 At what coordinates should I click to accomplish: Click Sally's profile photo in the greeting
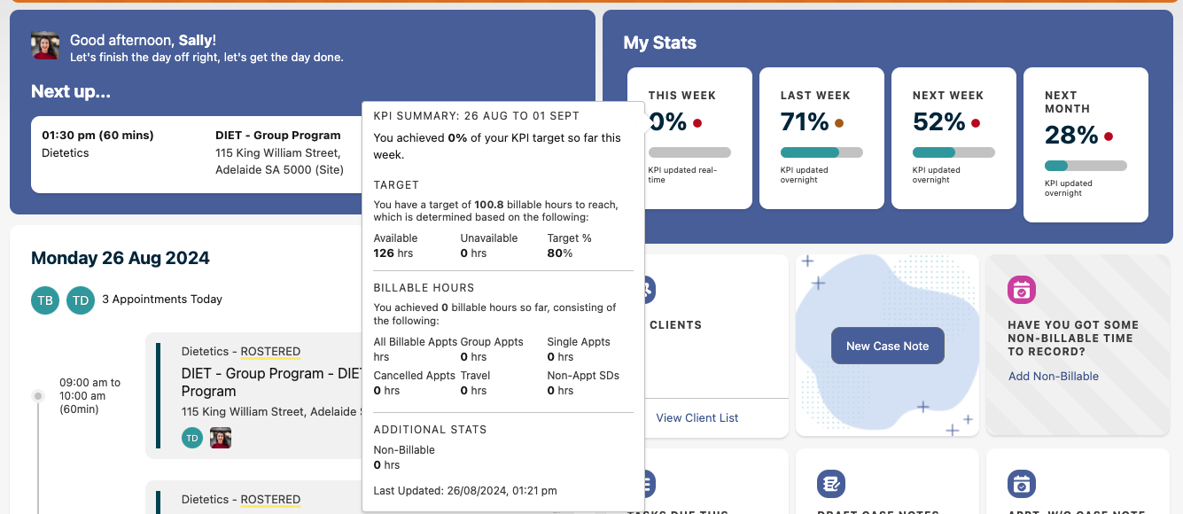(x=45, y=45)
